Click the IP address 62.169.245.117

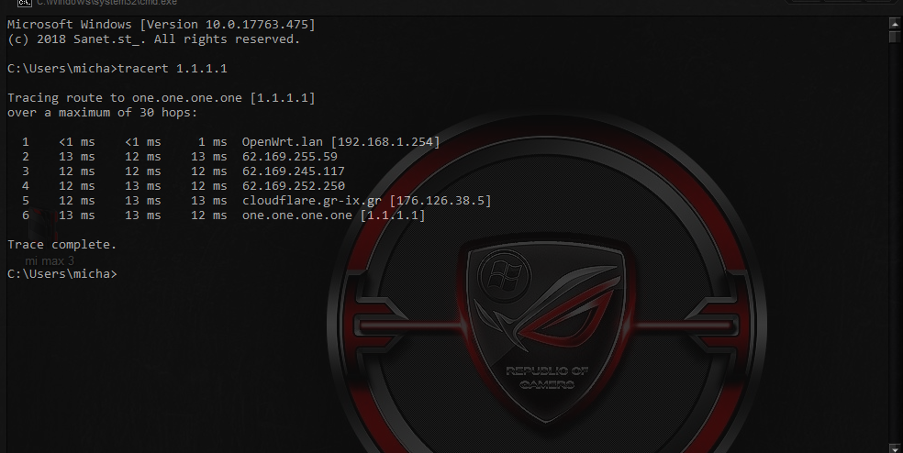293,171
